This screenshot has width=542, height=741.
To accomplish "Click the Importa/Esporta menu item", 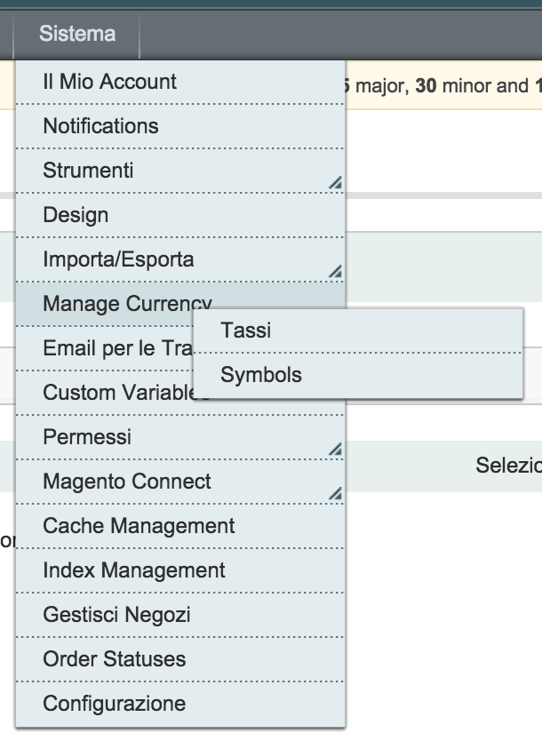I will pyautogui.click(x=118, y=259).
